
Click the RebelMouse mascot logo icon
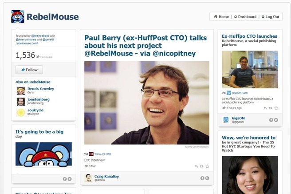18,17
